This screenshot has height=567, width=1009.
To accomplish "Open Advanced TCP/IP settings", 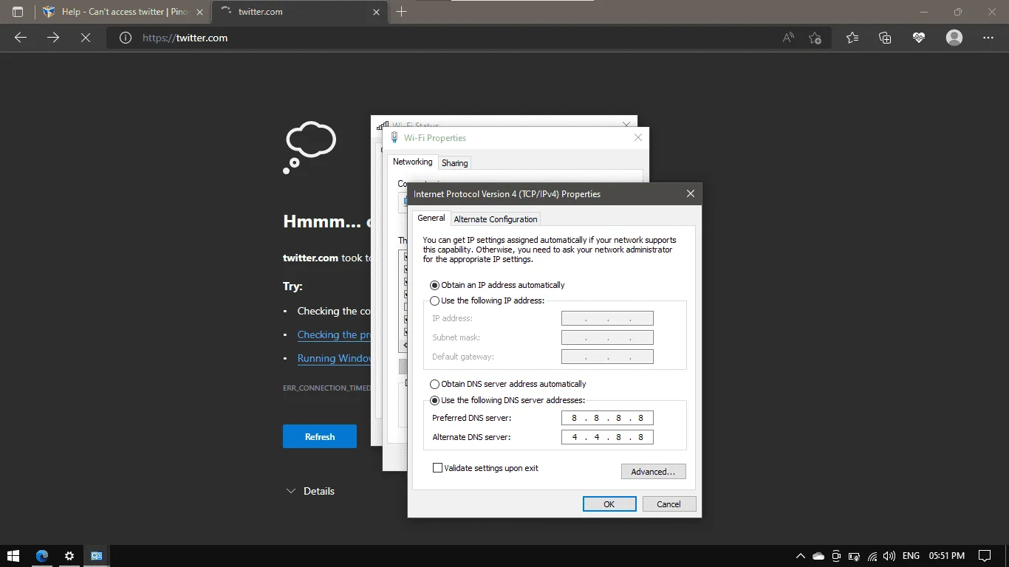I will [654, 472].
